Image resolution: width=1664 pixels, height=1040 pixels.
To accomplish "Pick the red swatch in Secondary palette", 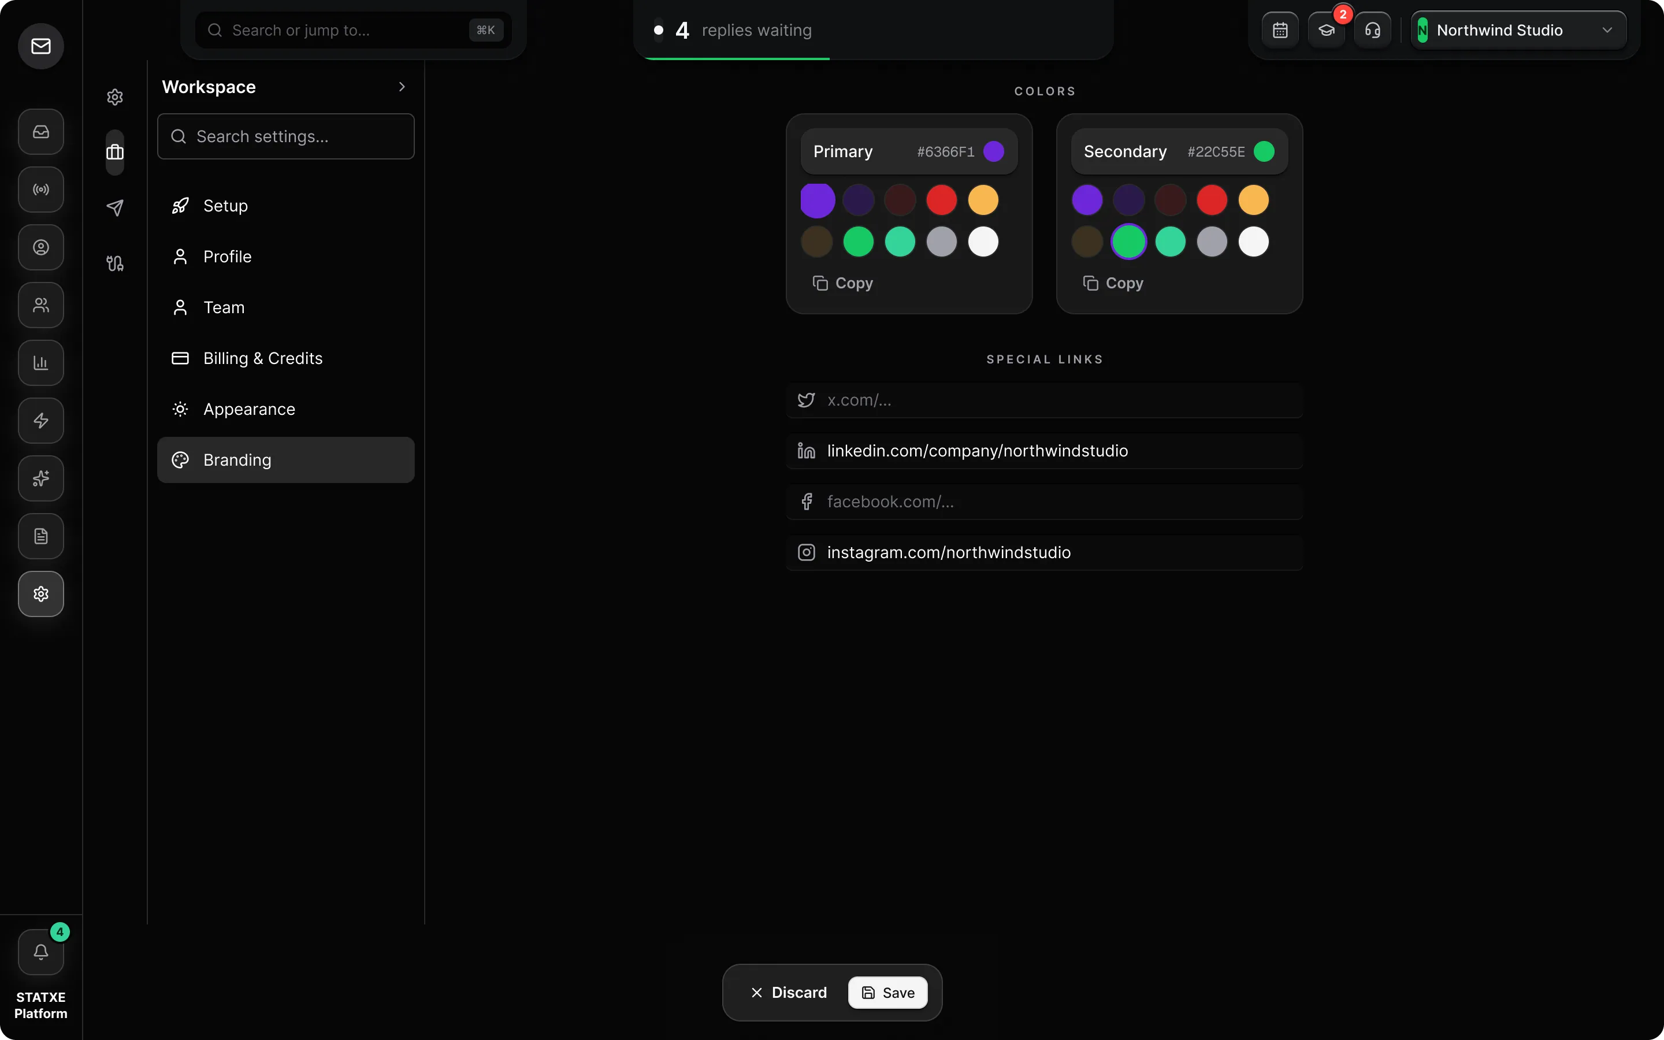I will point(1212,200).
